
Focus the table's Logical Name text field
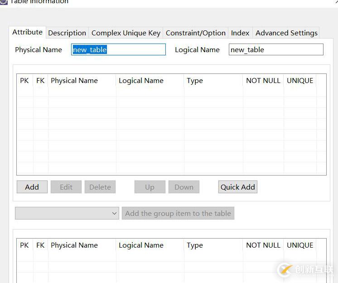tap(276, 50)
